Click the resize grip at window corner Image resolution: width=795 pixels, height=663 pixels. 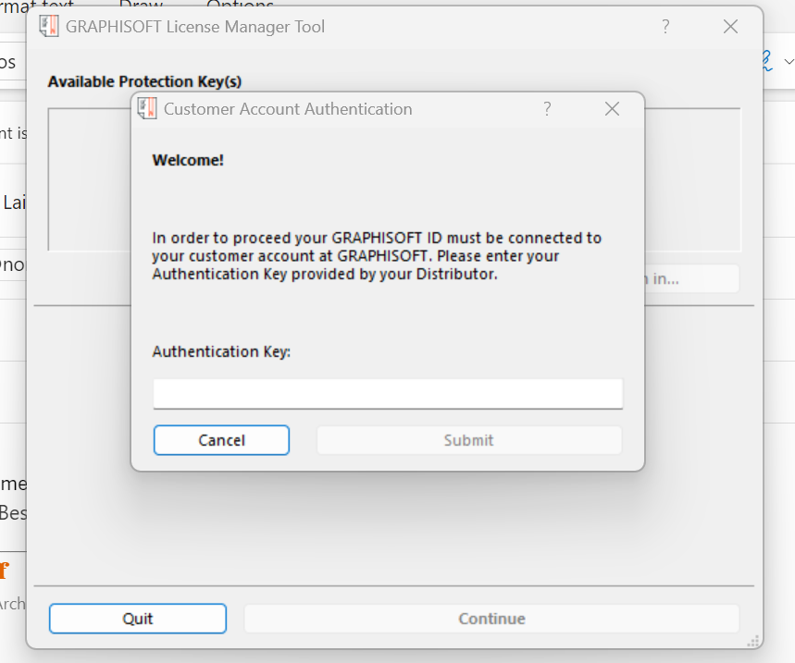[x=753, y=640]
